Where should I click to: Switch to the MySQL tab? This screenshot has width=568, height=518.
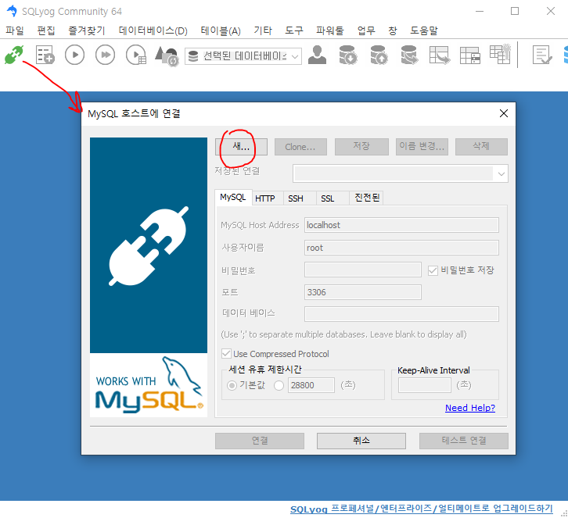pos(233,197)
